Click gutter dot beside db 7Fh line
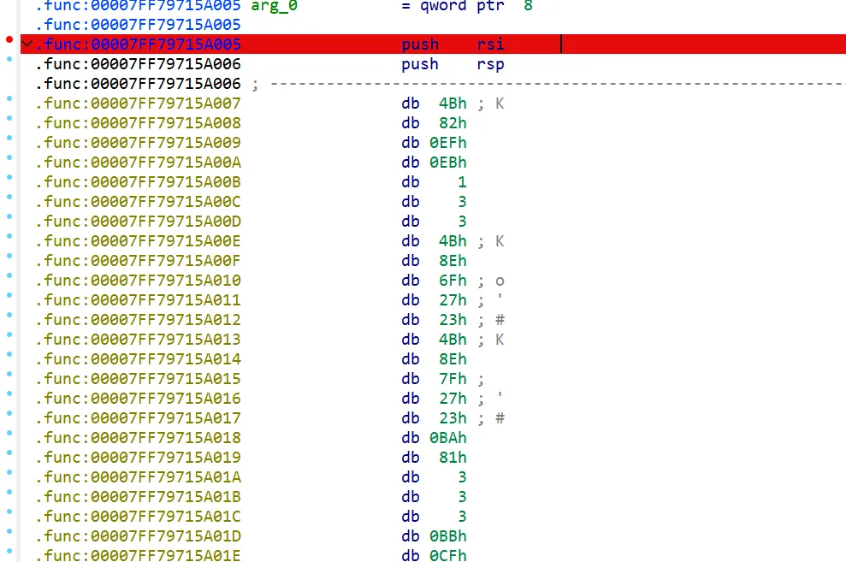Viewport: 846px width, 562px height. click(x=9, y=375)
